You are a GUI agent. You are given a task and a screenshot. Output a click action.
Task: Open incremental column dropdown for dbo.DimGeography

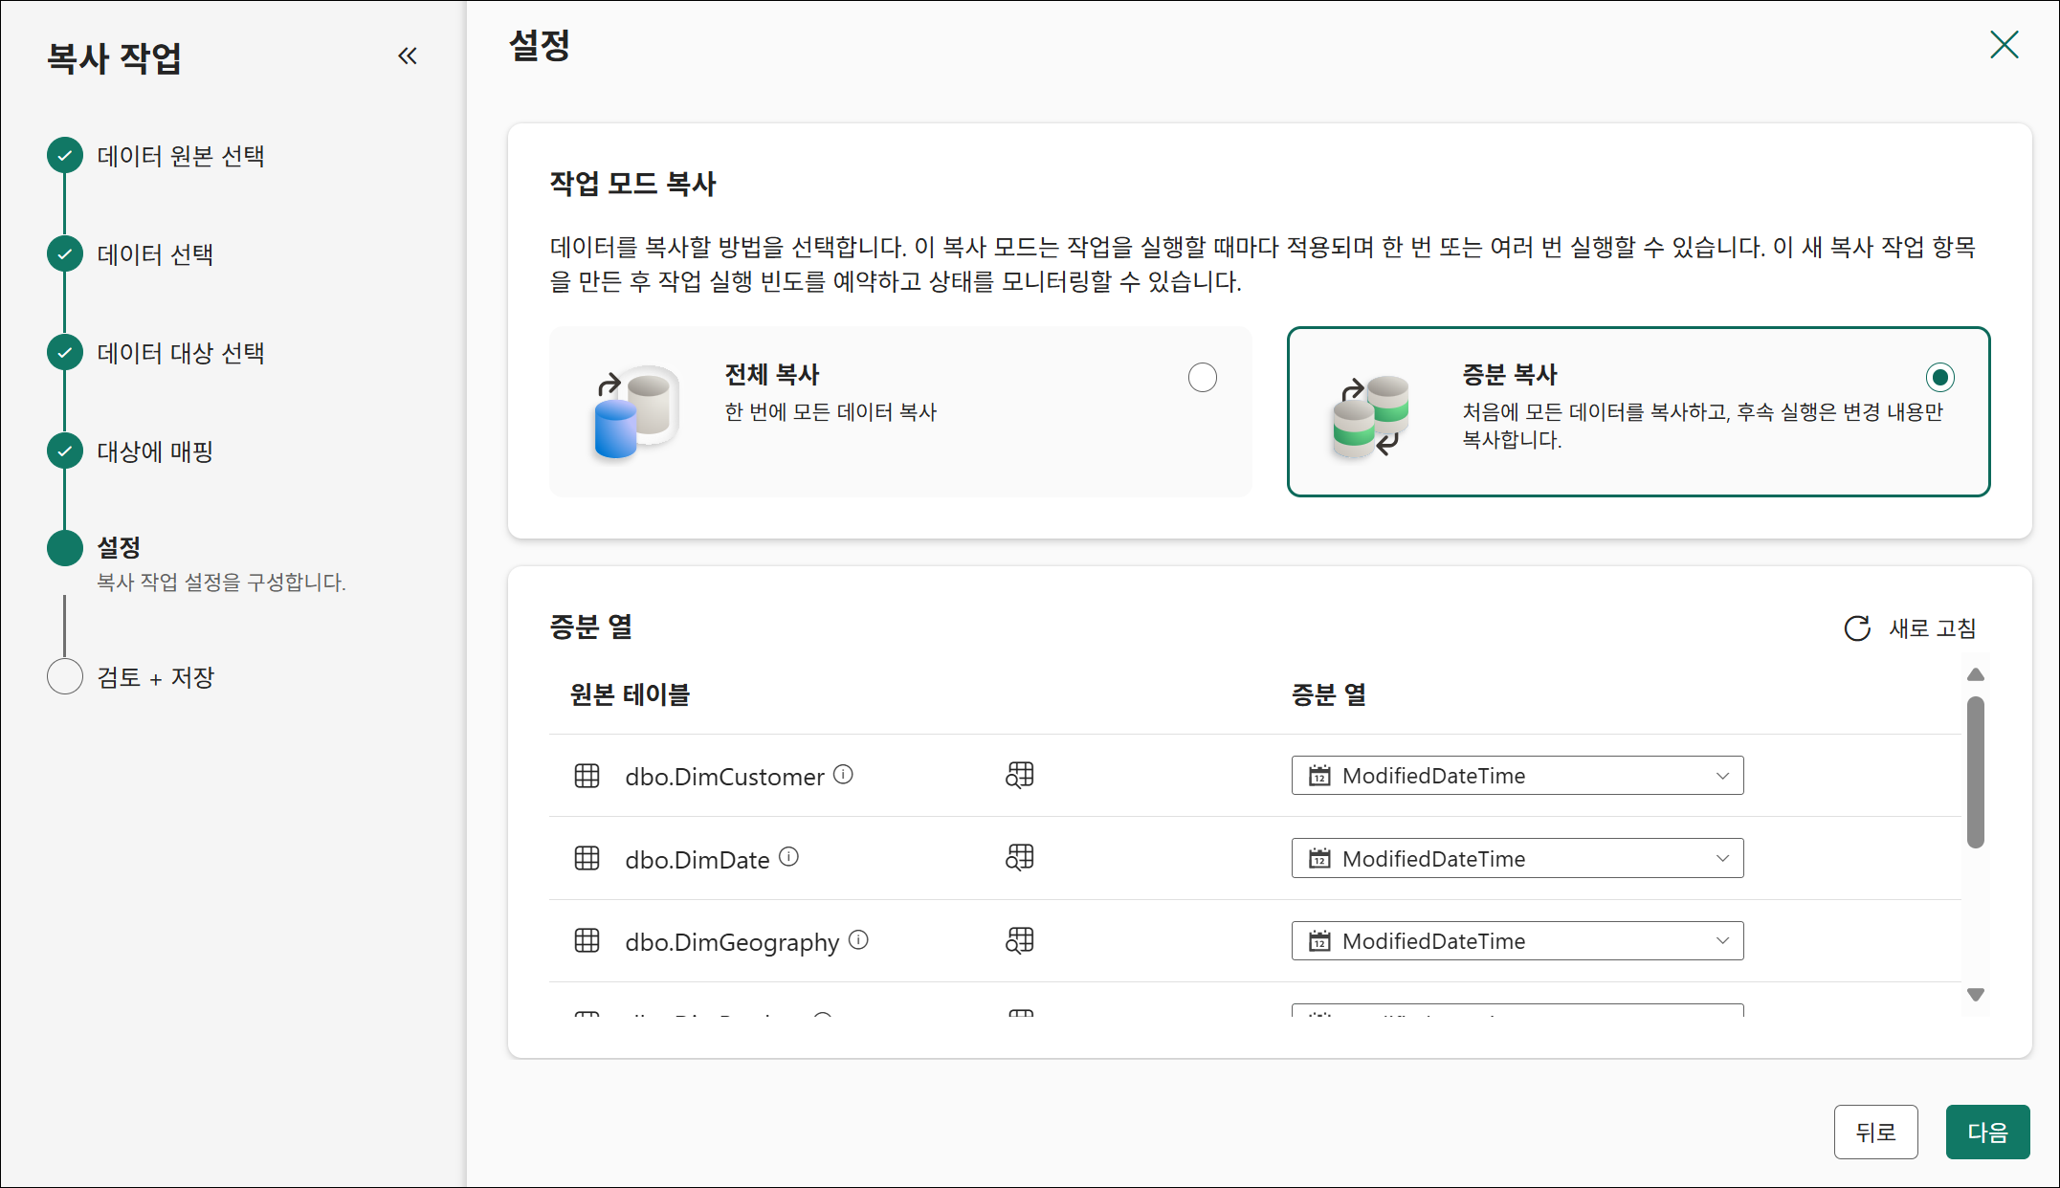(1517, 941)
